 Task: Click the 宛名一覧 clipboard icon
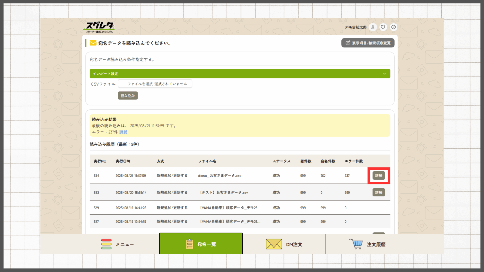pyautogui.click(x=190, y=244)
